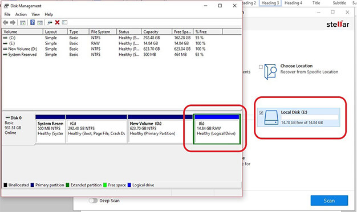
Task: Select the New Volume (D:) partition block
Action: coord(160,129)
